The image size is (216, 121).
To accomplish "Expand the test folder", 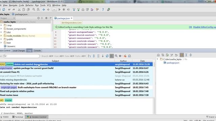I will coord(1,43).
